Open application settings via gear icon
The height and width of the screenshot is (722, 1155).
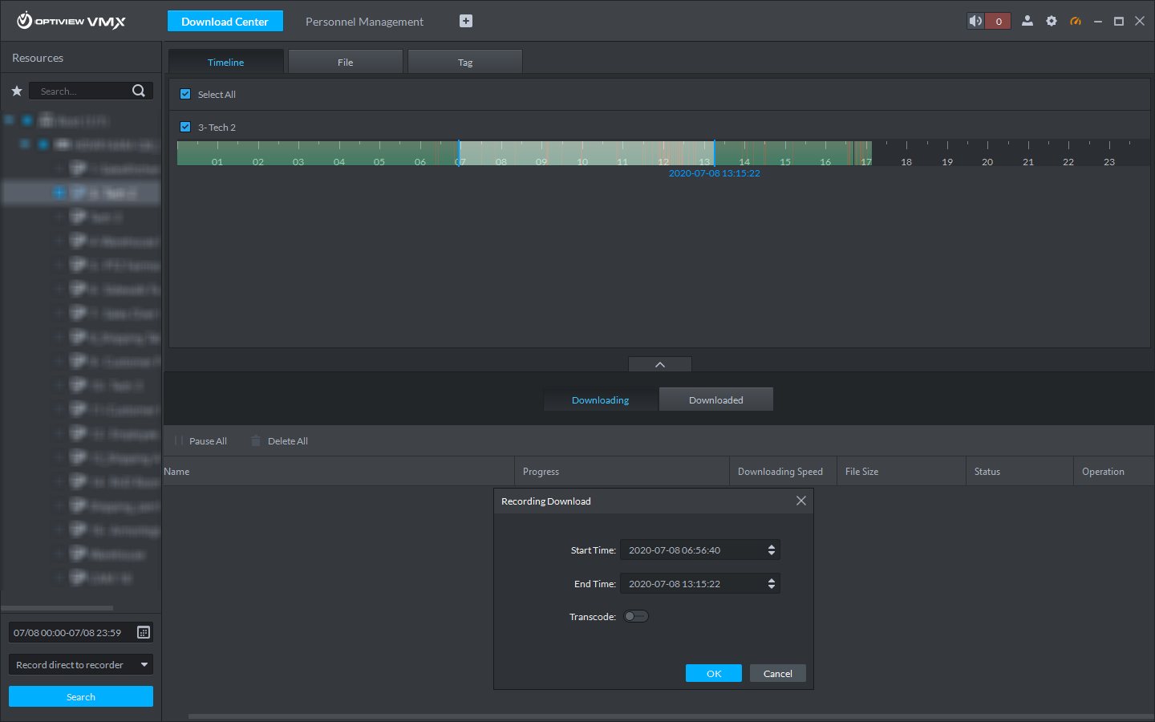point(1052,21)
